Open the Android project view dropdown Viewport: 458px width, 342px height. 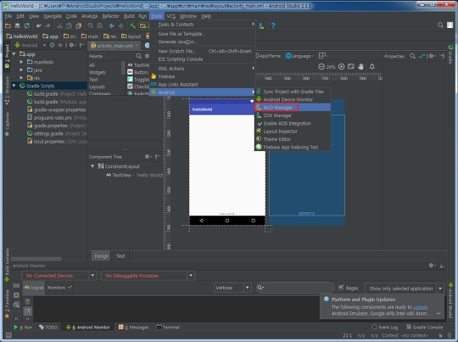[x=31, y=45]
